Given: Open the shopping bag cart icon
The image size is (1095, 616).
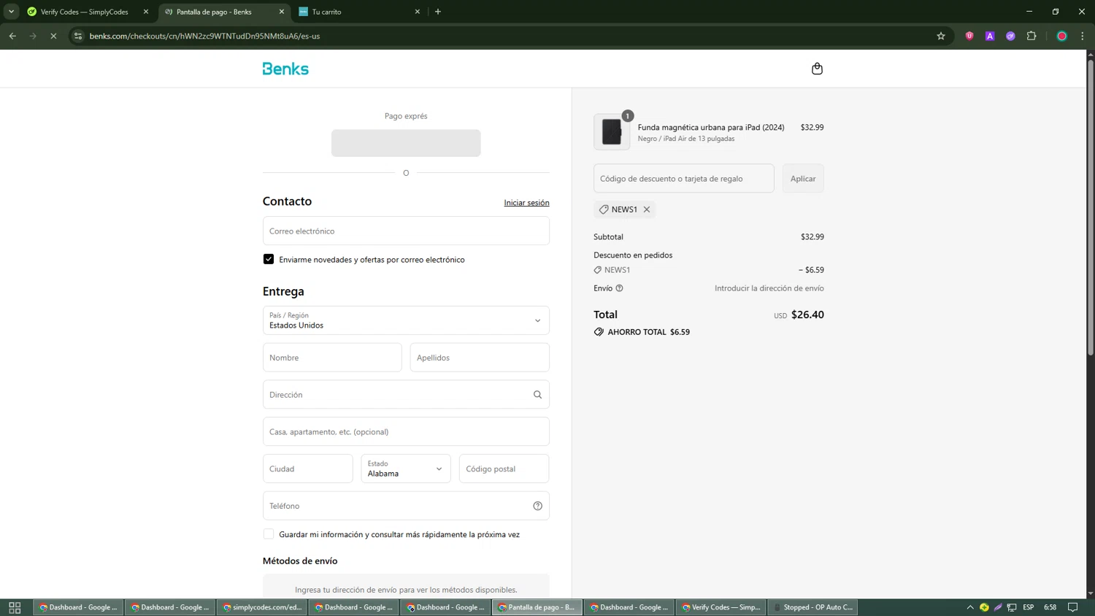Looking at the screenshot, I should point(817,69).
